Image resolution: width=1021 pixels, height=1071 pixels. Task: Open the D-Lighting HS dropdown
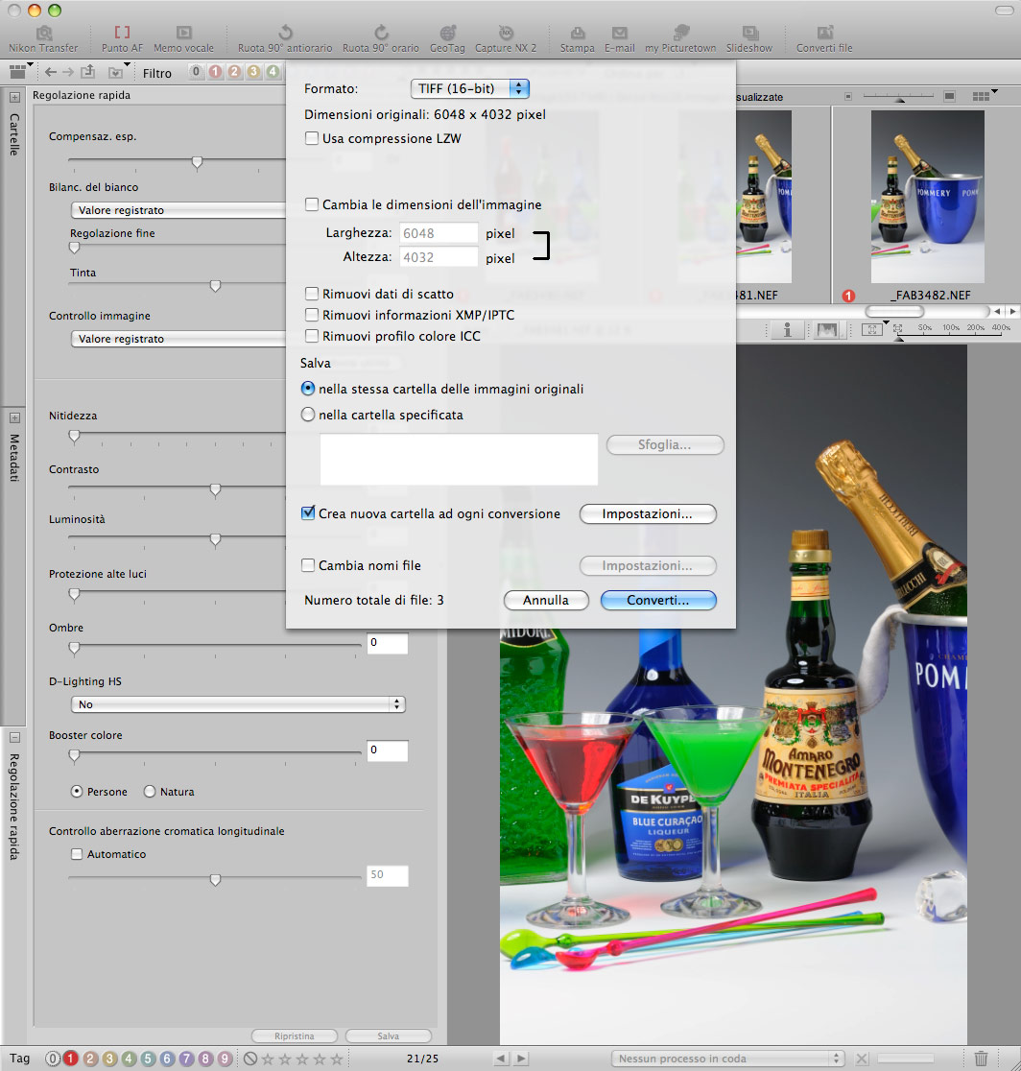click(238, 704)
